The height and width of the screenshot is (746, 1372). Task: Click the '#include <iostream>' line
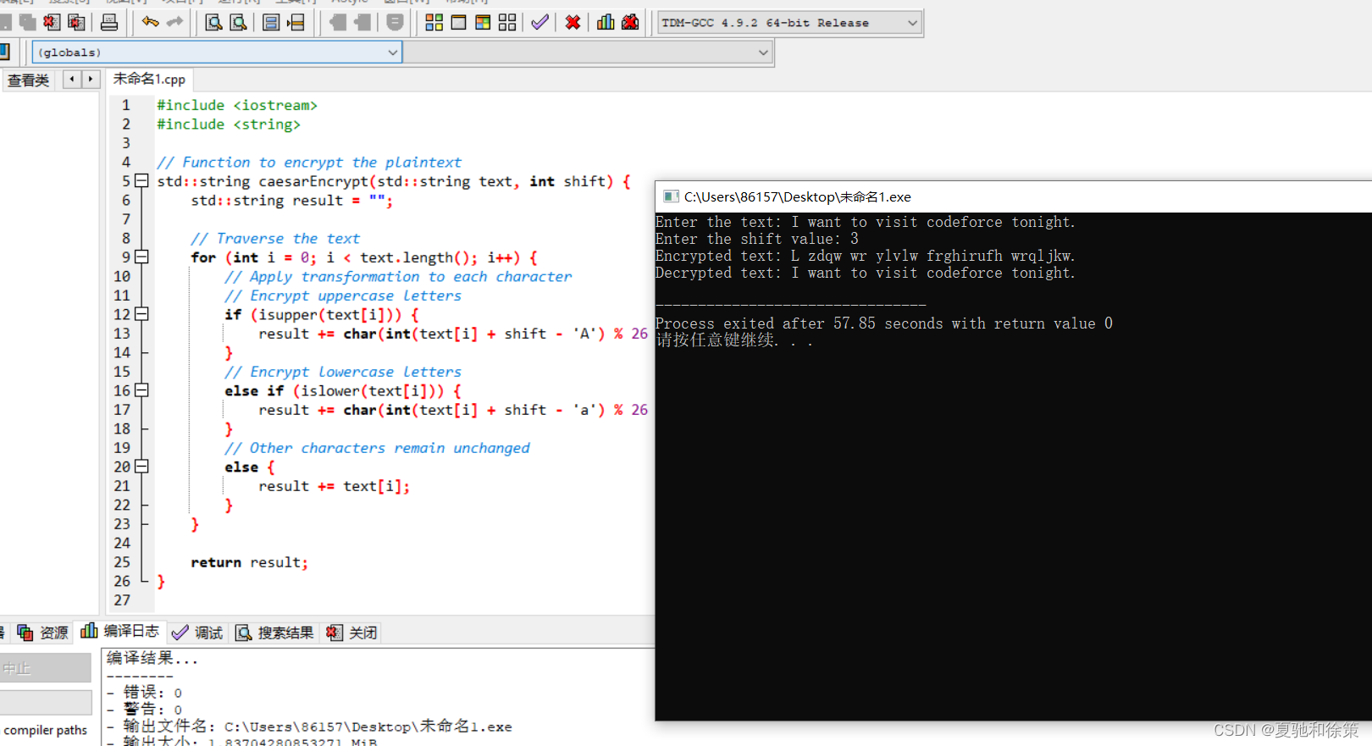click(x=237, y=105)
